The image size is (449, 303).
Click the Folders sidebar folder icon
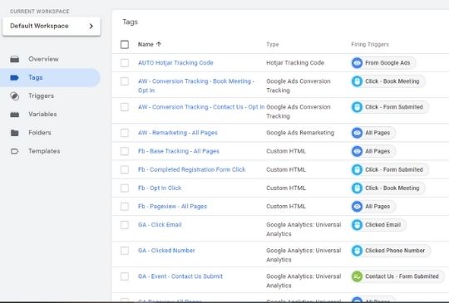pos(15,133)
